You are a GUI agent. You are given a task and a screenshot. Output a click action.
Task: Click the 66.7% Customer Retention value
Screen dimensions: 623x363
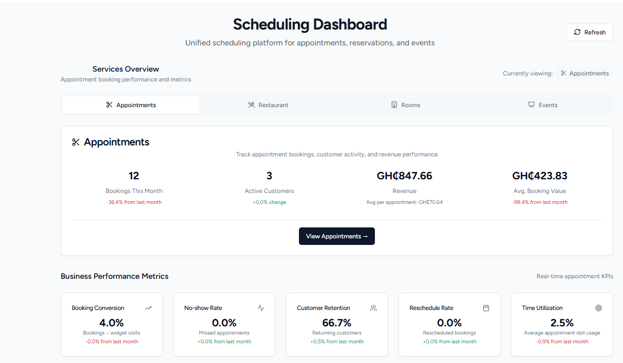tap(337, 323)
